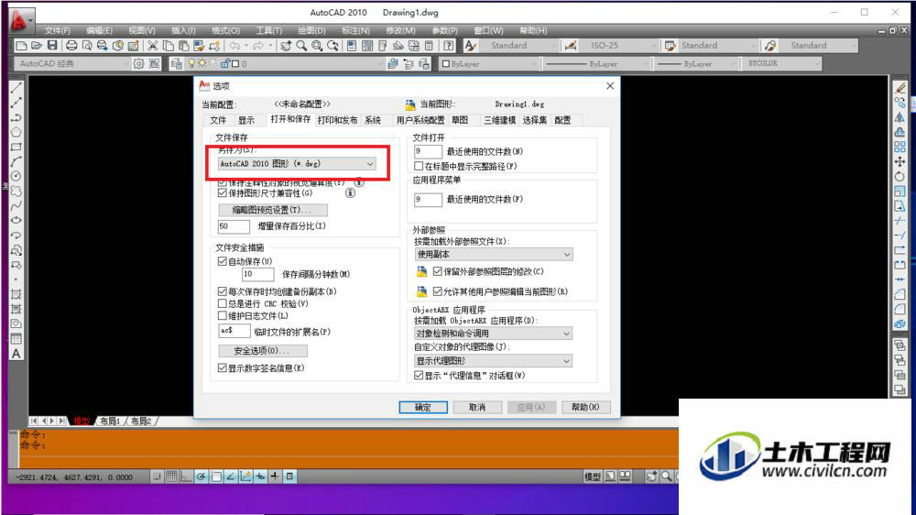This screenshot has width=916, height=515.
Task: Click the Multileader Style icon
Action: pyautogui.click(x=770, y=46)
